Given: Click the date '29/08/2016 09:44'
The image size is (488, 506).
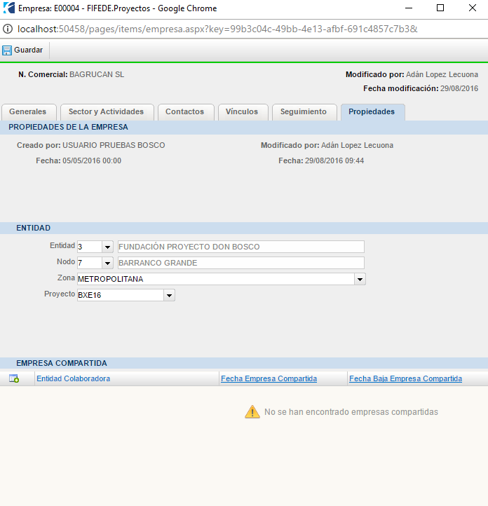Looking at the screenshot, I should [334, 160].
